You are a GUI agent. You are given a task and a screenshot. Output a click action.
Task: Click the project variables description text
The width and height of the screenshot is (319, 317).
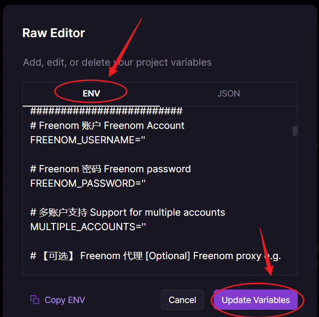coord(117,62)
